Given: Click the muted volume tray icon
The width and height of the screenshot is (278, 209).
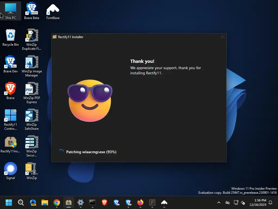Looking at the screenshot, I should pos(243,202).
